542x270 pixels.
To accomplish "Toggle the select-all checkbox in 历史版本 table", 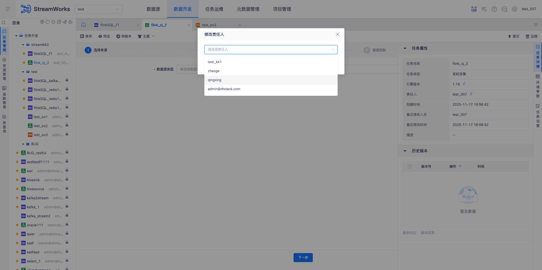I will (410, 167).
